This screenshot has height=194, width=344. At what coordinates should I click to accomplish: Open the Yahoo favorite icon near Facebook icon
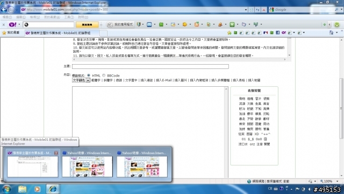tap(284, 33)
